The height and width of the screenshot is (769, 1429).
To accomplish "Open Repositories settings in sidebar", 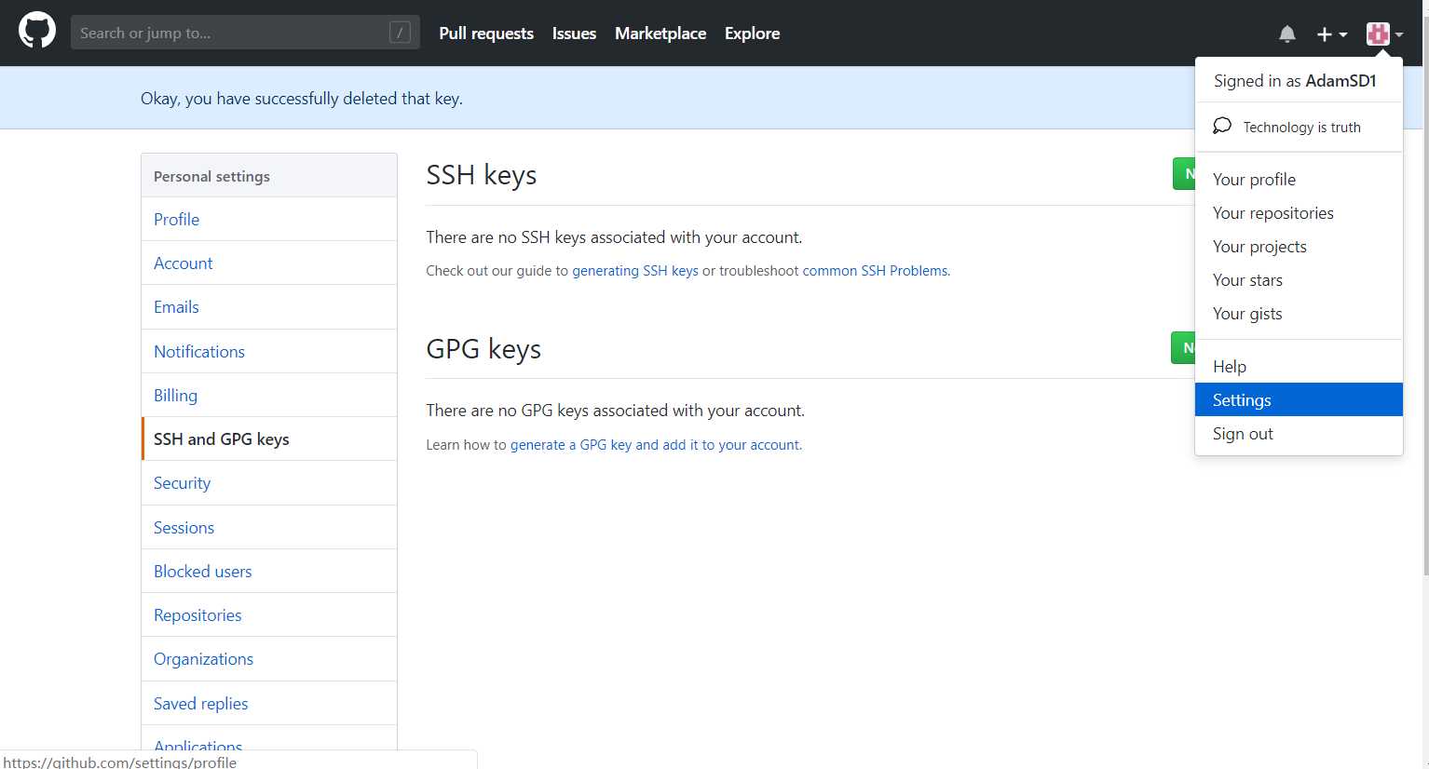I will coord(269,615).
